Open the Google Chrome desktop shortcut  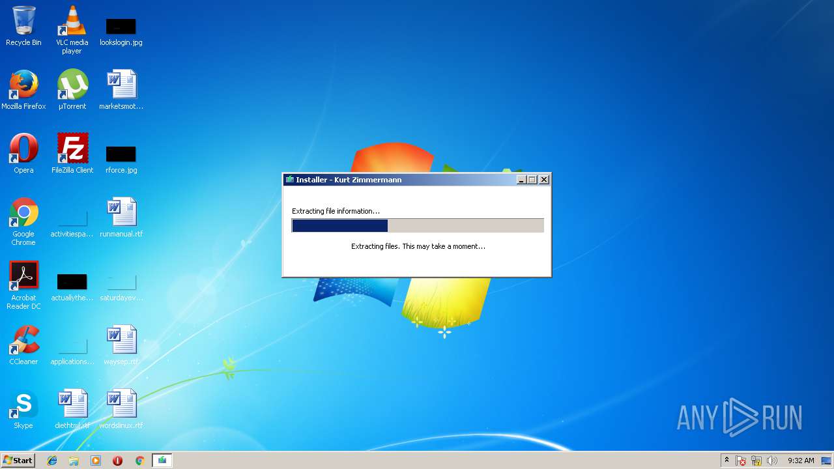click(23, 221)
